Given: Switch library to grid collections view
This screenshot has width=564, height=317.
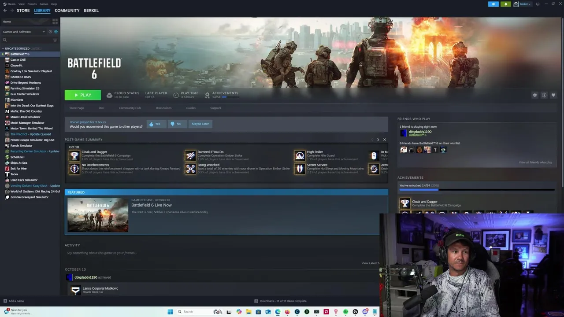Looking at the screenshot, I should [x=55, y=22].
